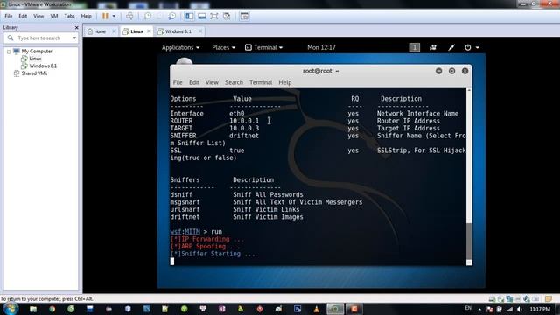The height and width of the screenshot is (315, 560).
Task: Switch to Unity mode icon
Action: tap(227, 16)
